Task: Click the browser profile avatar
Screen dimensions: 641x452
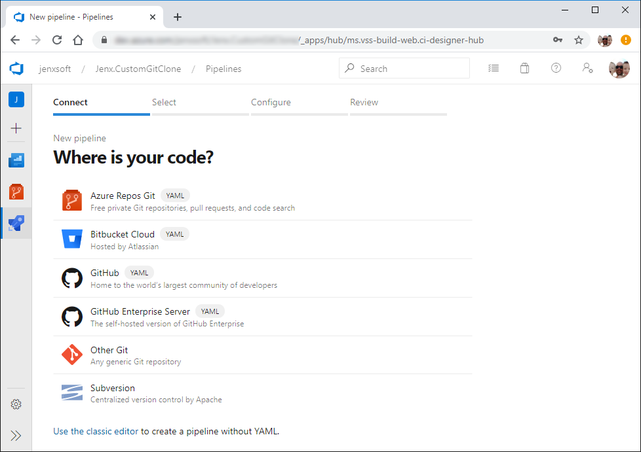Action: click(604, 40)
